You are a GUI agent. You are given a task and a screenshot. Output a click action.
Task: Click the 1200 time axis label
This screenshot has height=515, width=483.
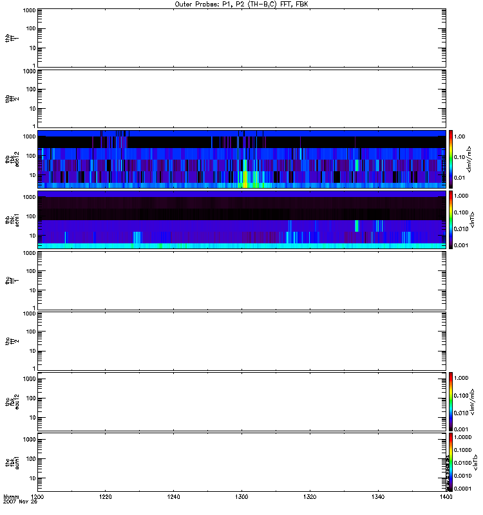tap(38, 497)
